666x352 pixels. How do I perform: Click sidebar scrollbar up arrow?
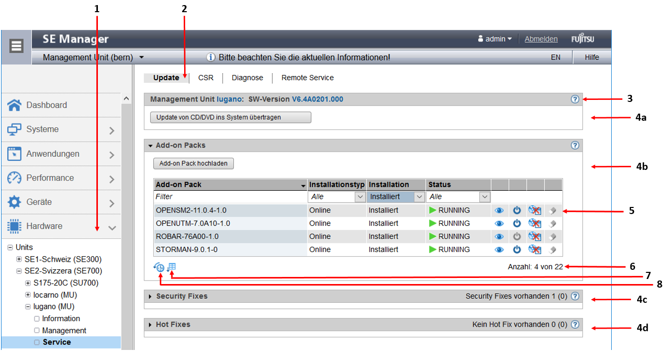(126, 98)
